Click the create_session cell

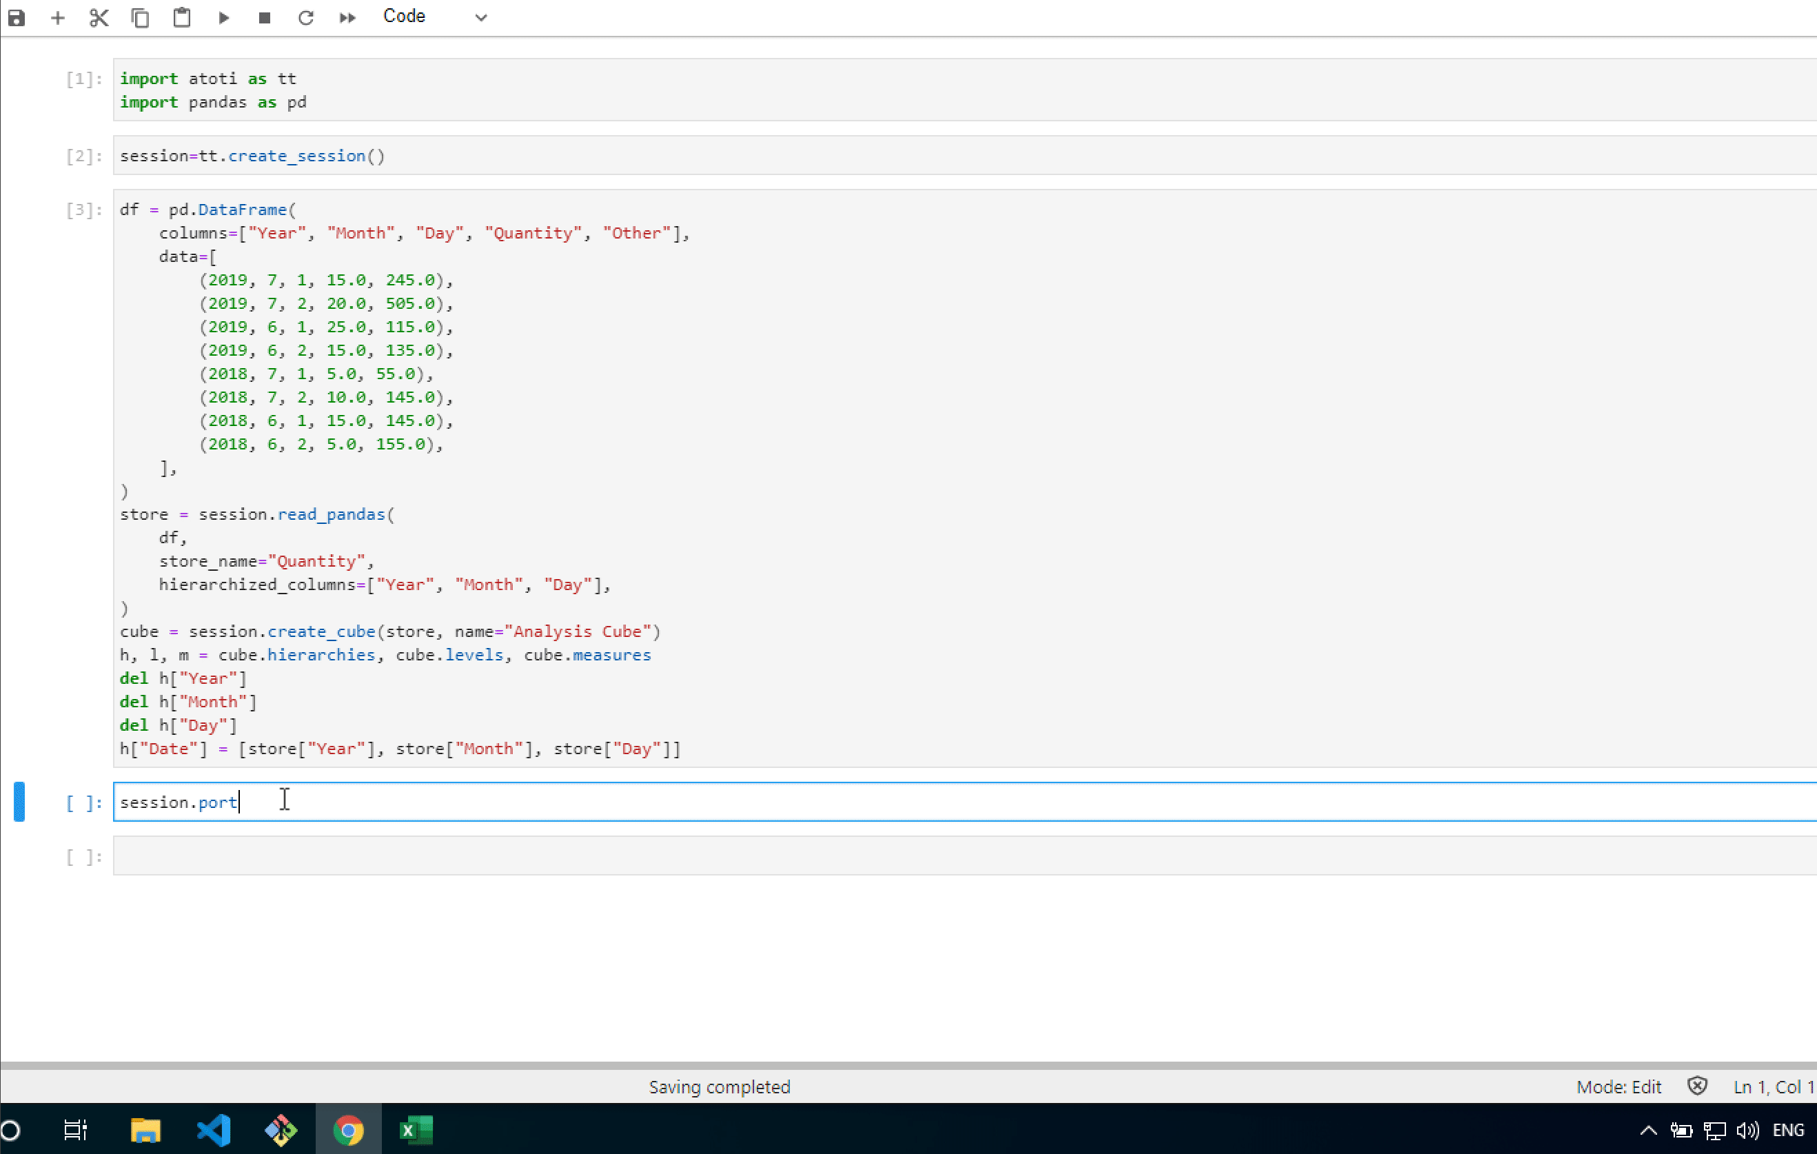pos(906,156)
